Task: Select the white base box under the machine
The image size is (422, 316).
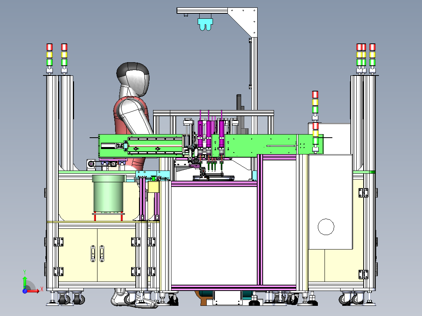Action: point(227,298)
